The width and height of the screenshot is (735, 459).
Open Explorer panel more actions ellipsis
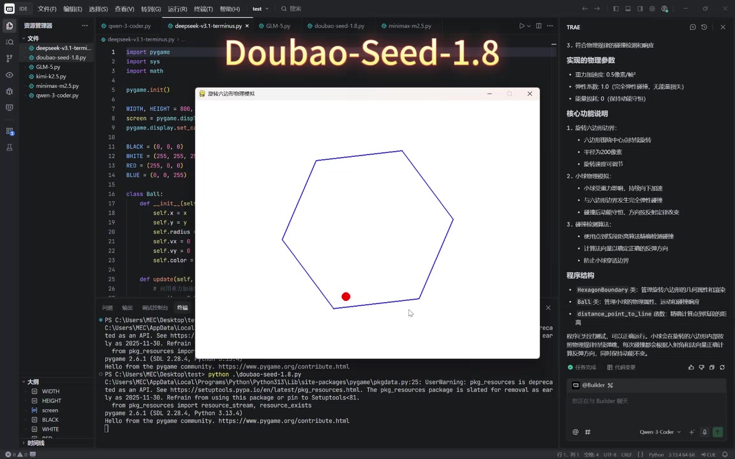pos(85,25)
